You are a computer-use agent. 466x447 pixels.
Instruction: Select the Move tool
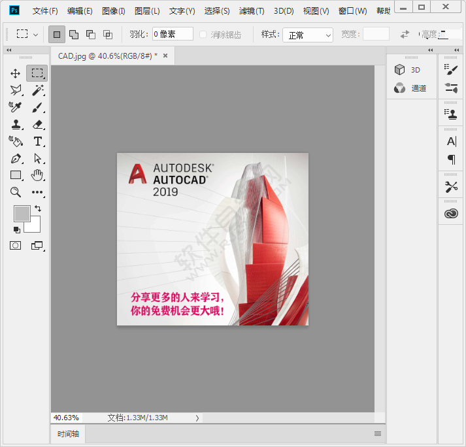16,73
